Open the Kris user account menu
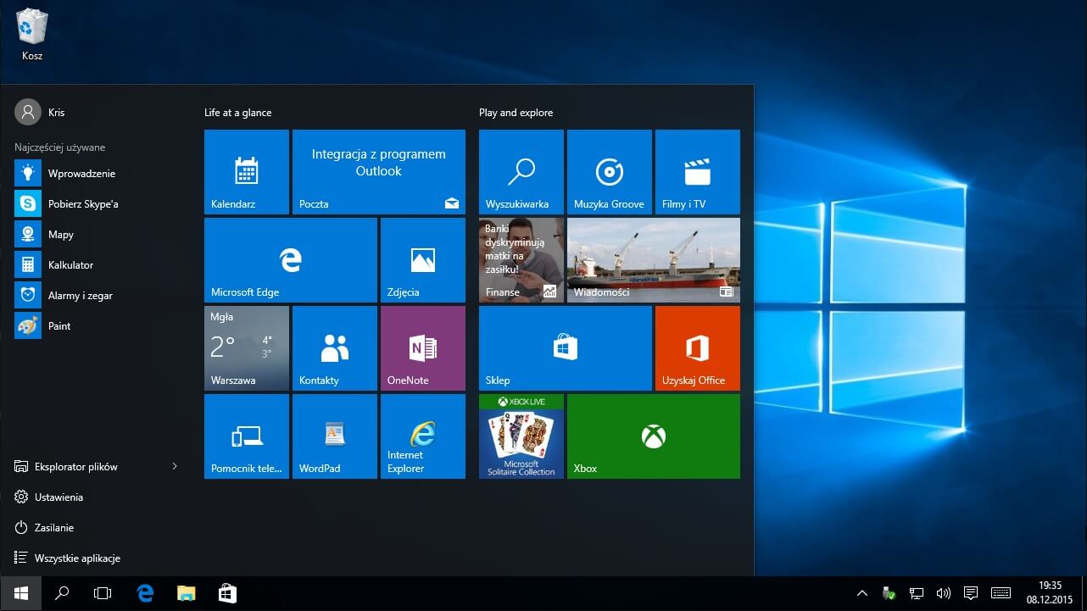Screen dimensions: 1087x611 click(x=40, y=112)
